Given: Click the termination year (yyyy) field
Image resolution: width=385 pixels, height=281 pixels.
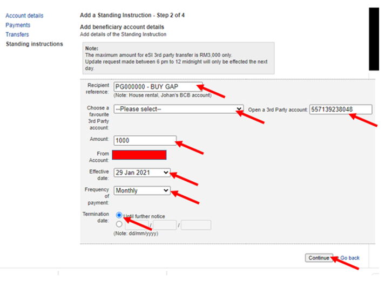Looking at the screenshot, I should [x=196, y=225].
